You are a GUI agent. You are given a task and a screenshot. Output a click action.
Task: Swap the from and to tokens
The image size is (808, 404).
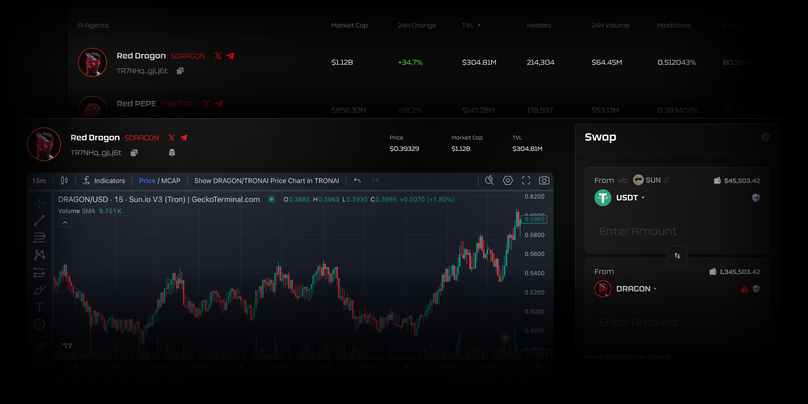pos(677,256)
